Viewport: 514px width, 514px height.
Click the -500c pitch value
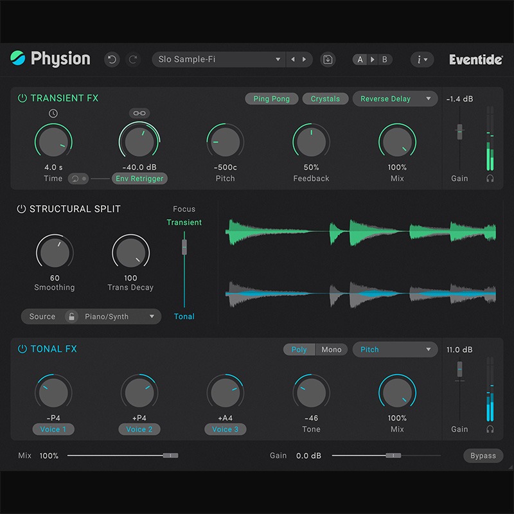[x=226, y=167]
